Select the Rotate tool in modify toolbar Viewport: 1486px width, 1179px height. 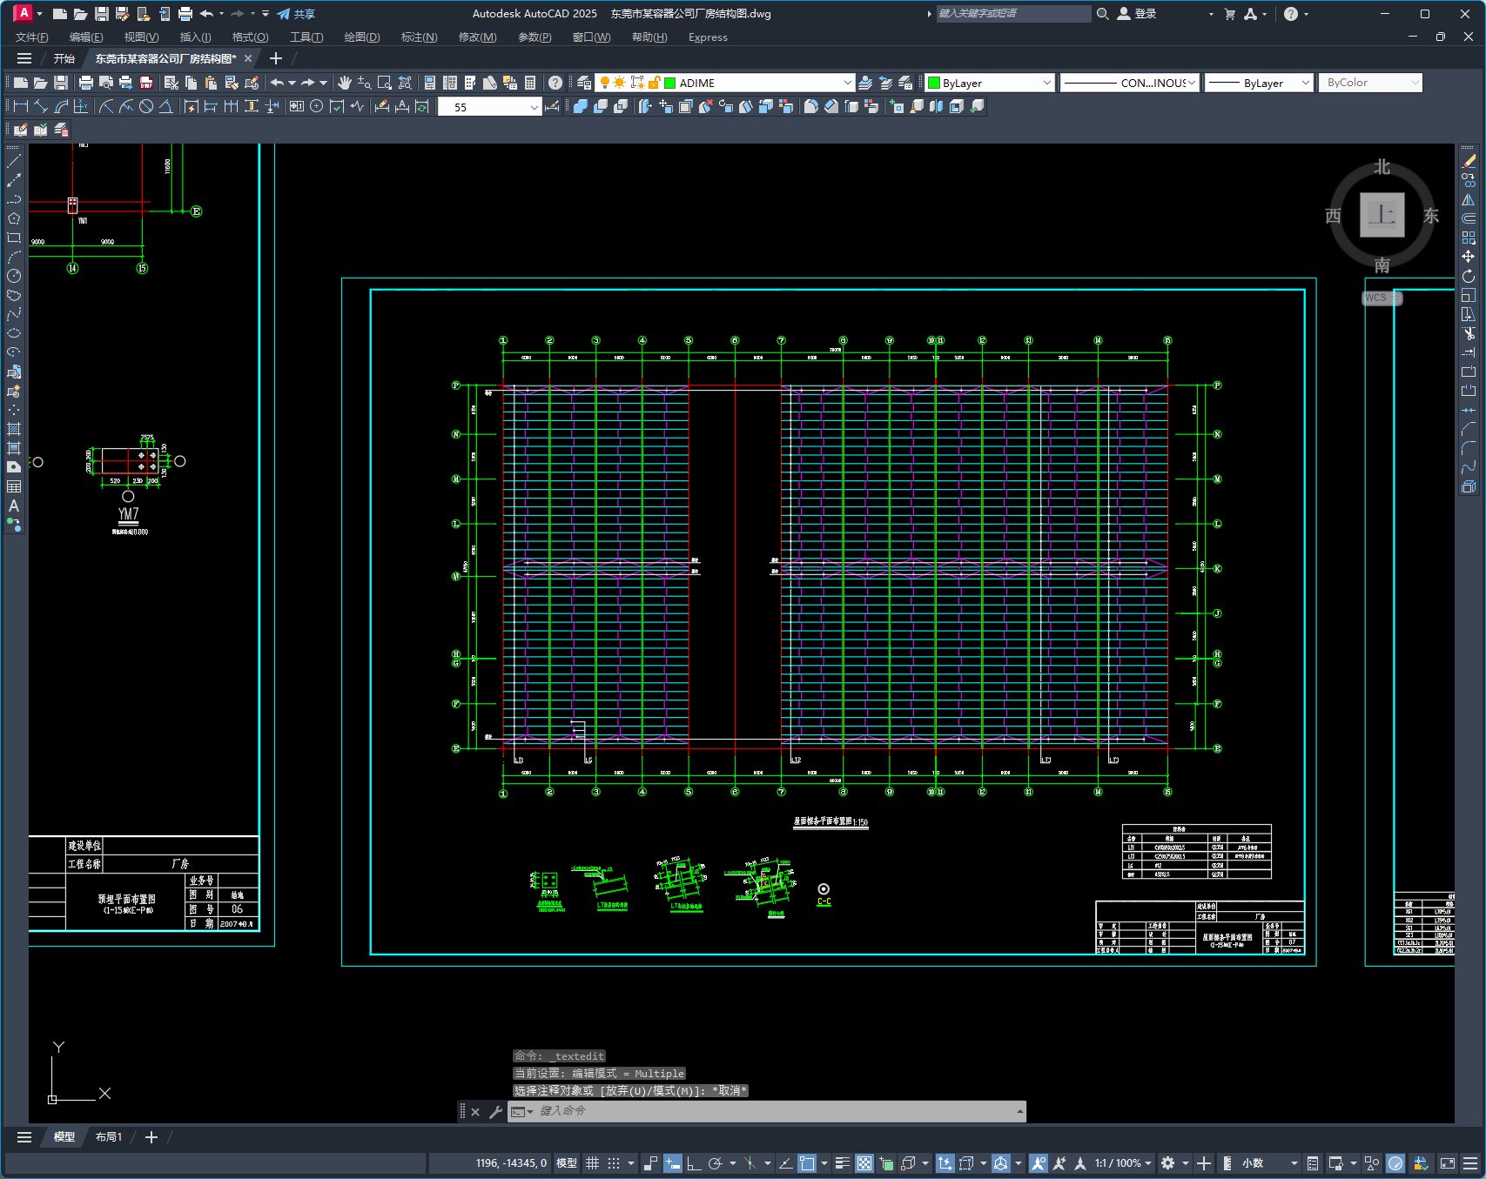1469,276
